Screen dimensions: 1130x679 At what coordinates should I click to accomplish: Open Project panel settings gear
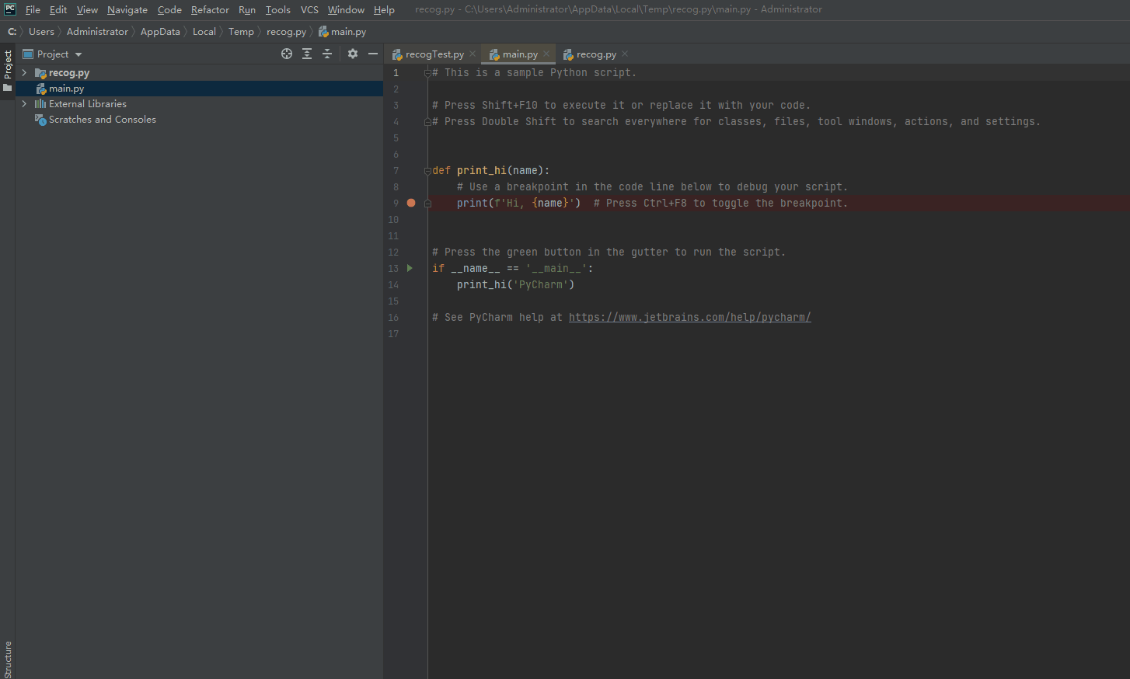pos(353,54)
